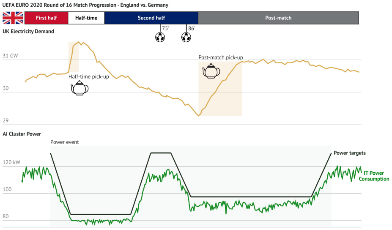Screen dimensions: 392x230
Task: Select the First half segment
Action: (46, 18)
